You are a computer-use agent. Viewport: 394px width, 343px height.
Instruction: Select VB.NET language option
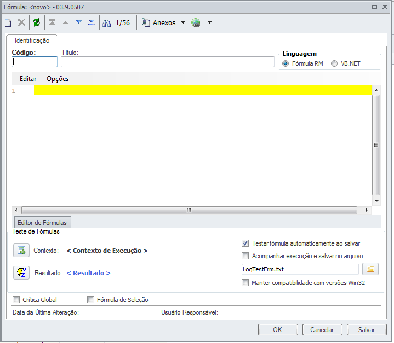coord(334,63)
